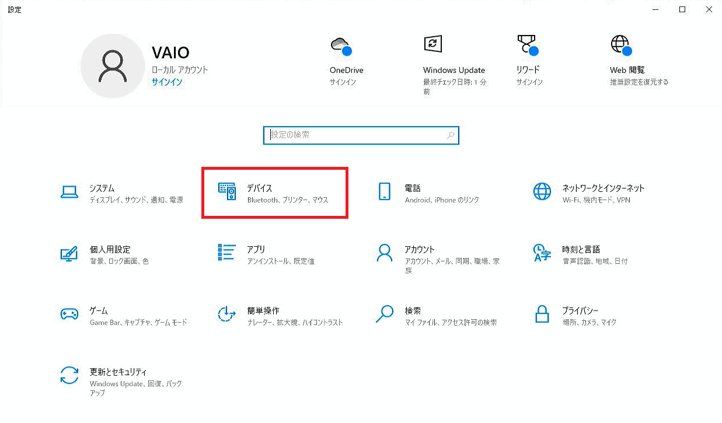Open the アプリ list icon
722x423 pixels.
pyautogui.click(x=227, y=253)
